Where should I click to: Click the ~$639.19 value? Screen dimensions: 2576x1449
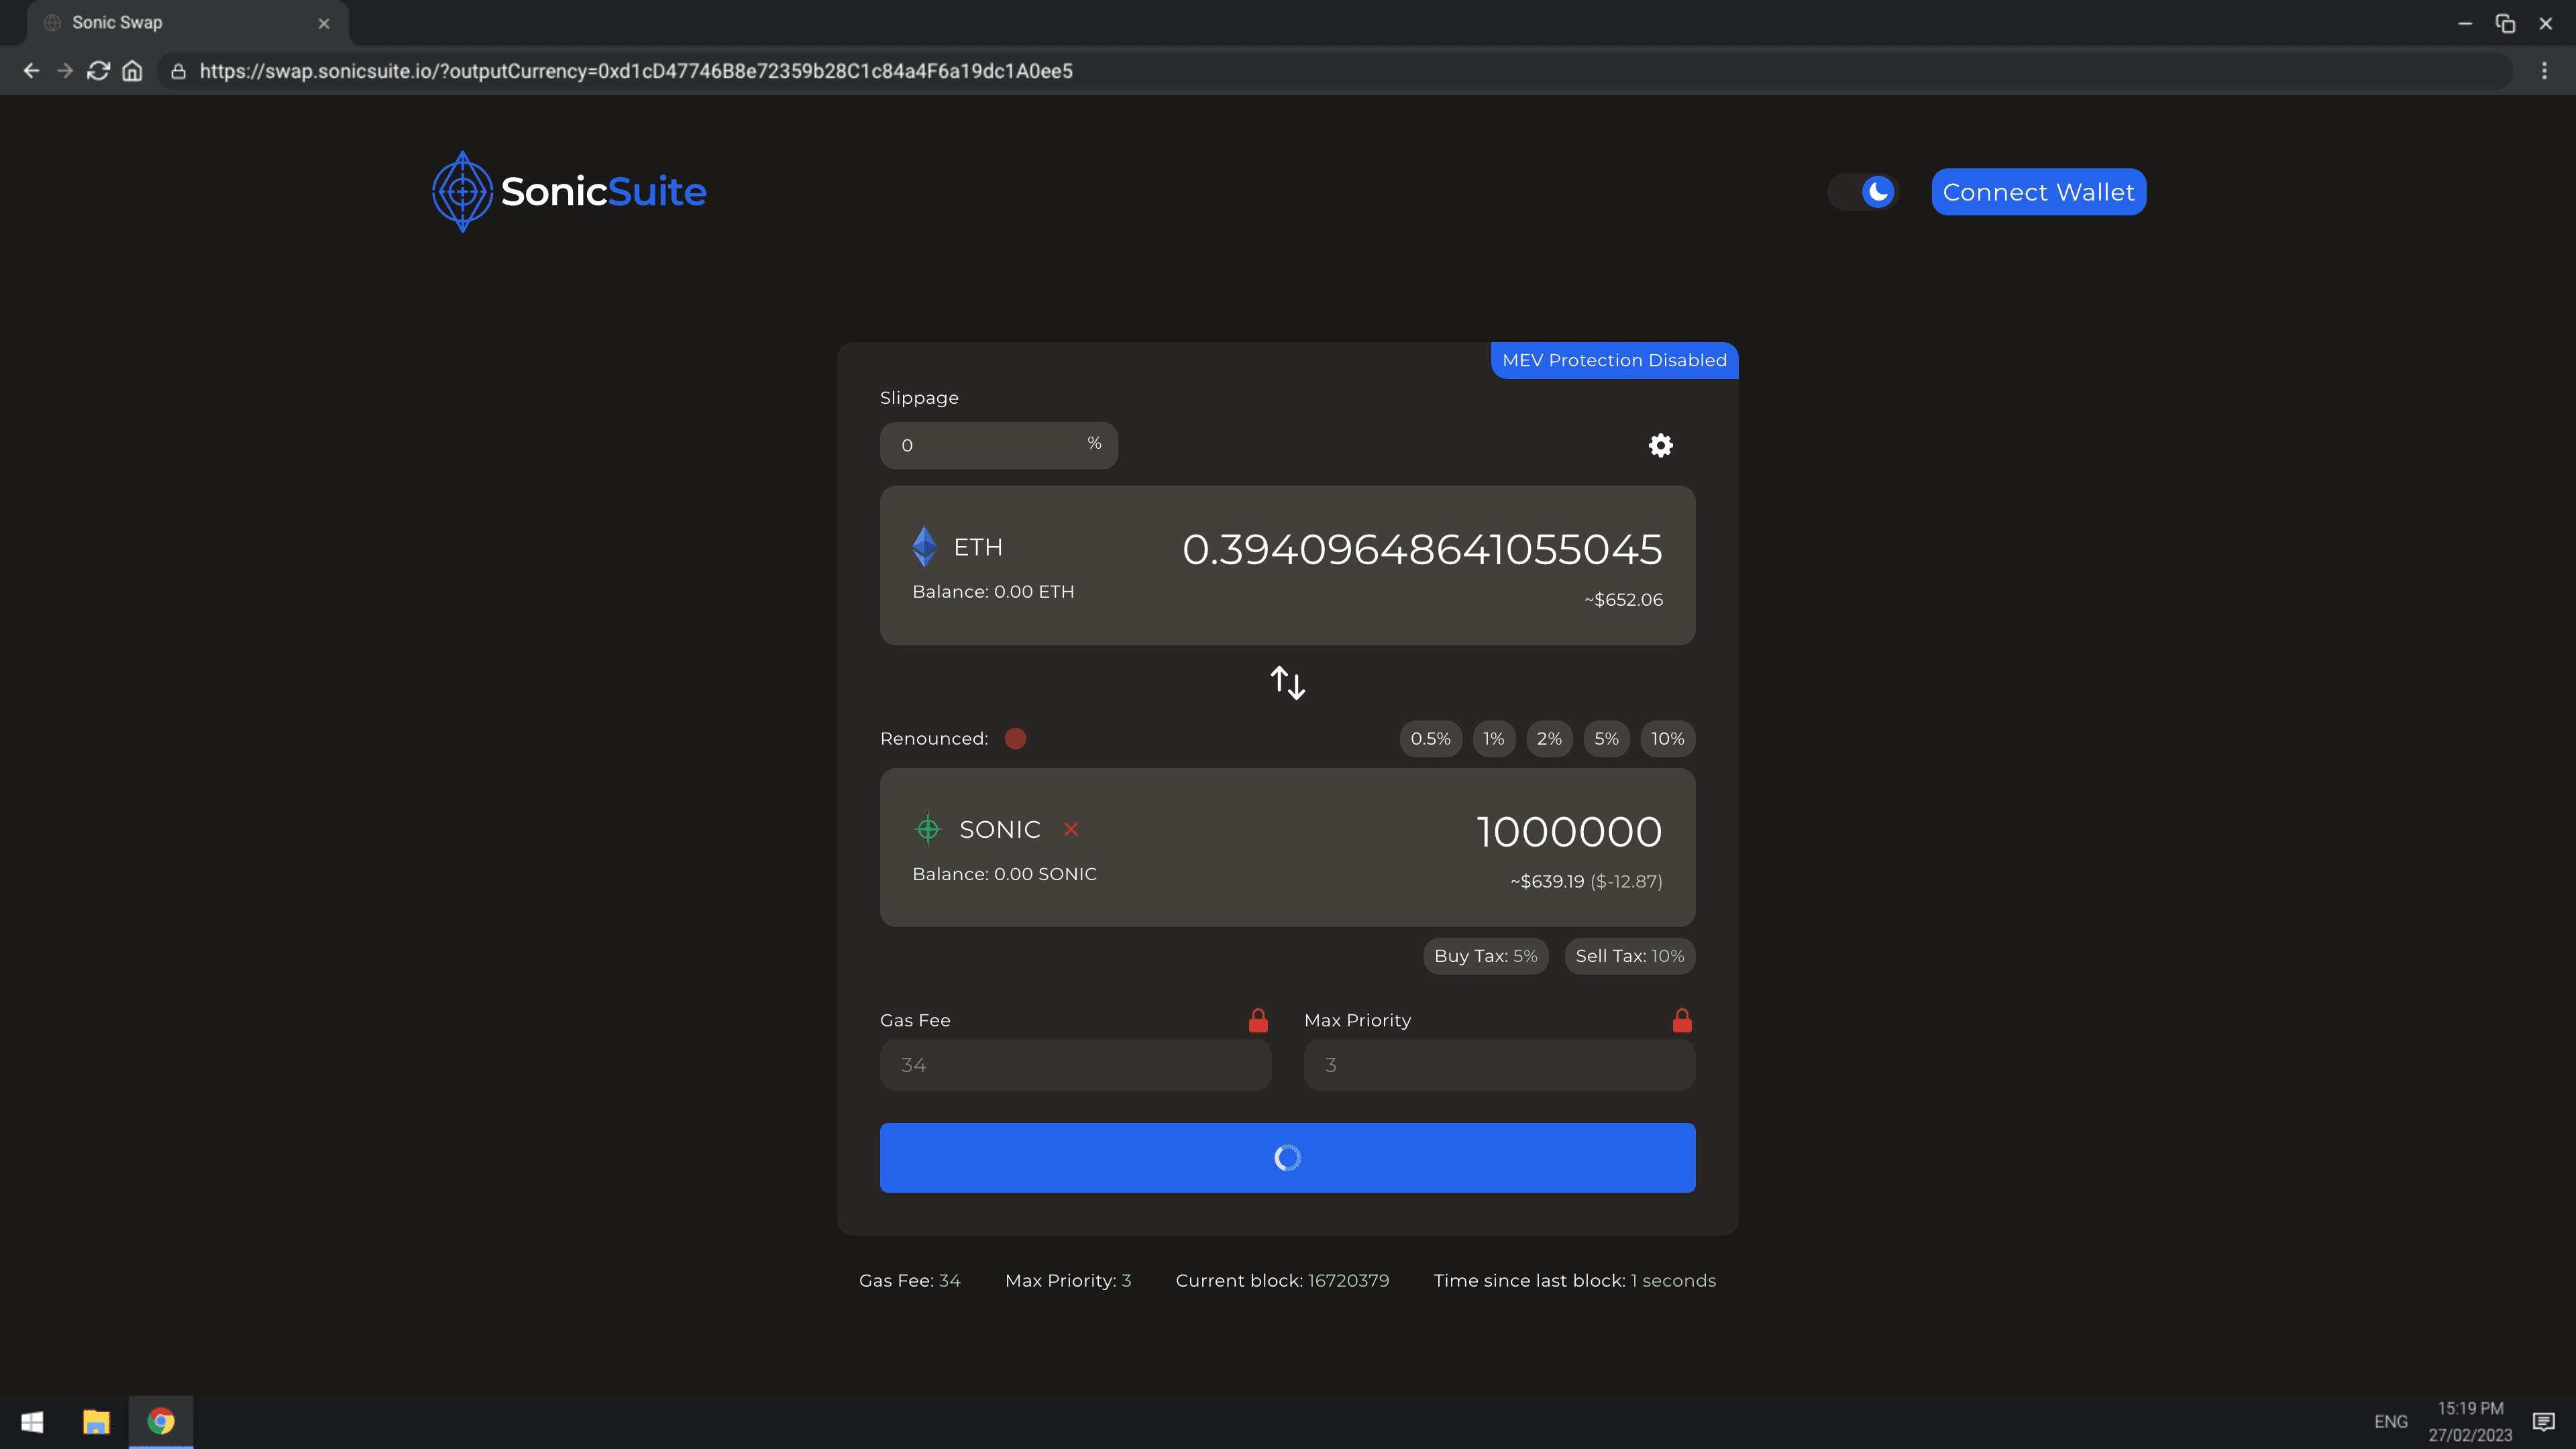pos(1547,881)
